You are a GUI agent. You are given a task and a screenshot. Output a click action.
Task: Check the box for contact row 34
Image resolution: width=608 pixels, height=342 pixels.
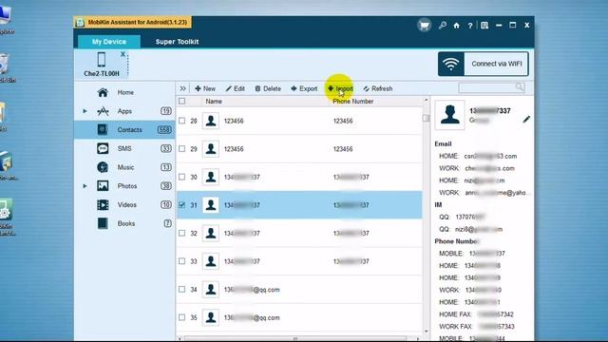point(181,289)
